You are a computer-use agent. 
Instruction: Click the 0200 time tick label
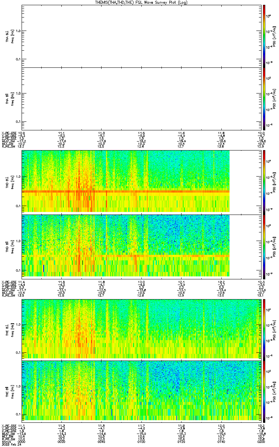click(x=260, y=442)
